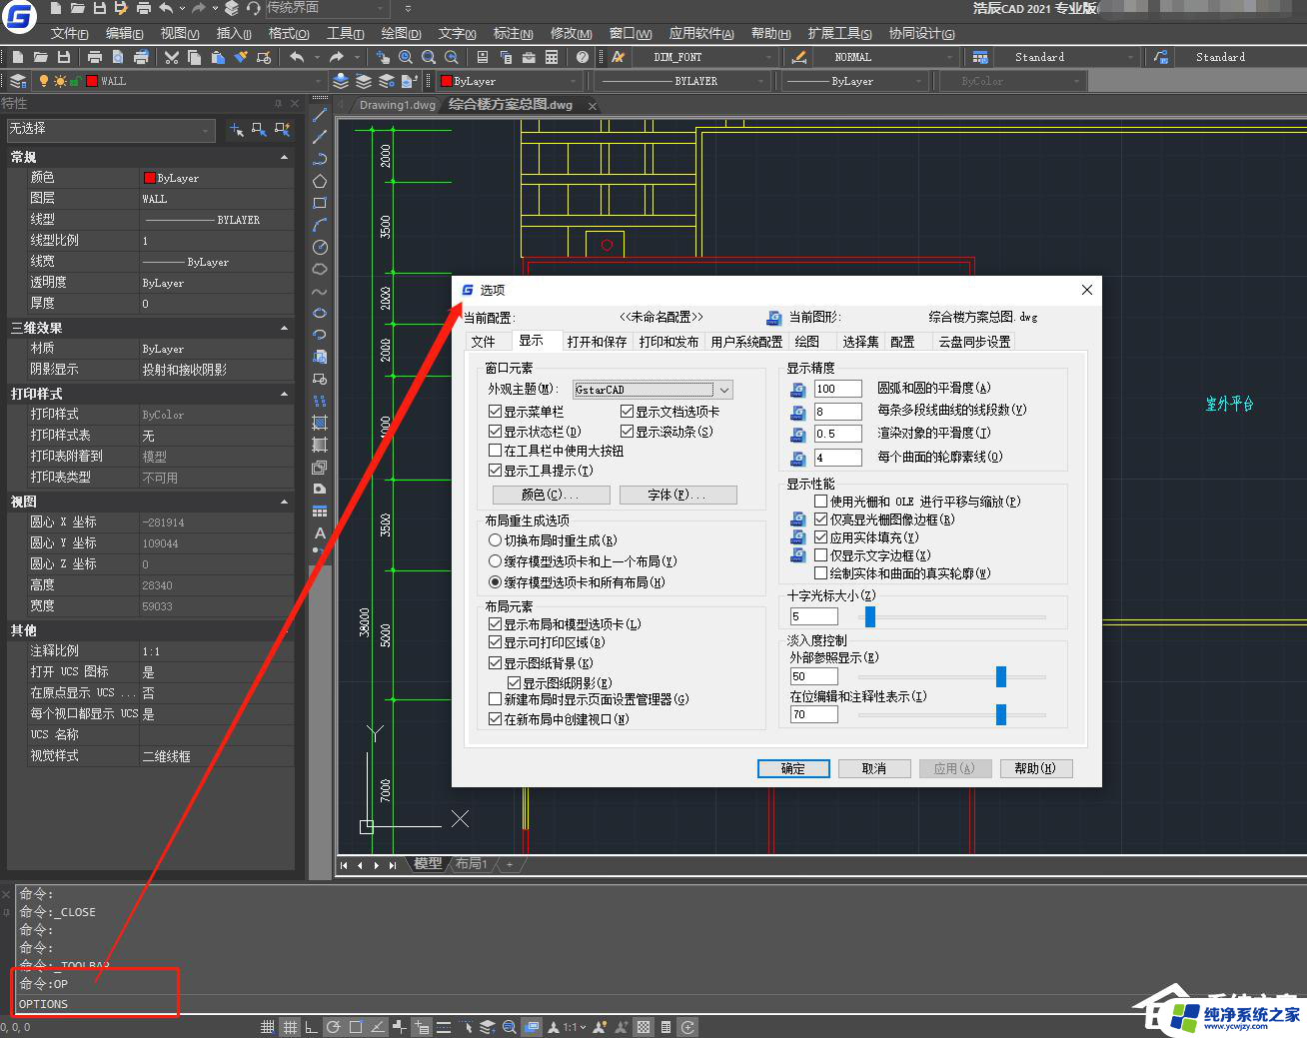Collapse the 常规 properties section

click(285, 158)
